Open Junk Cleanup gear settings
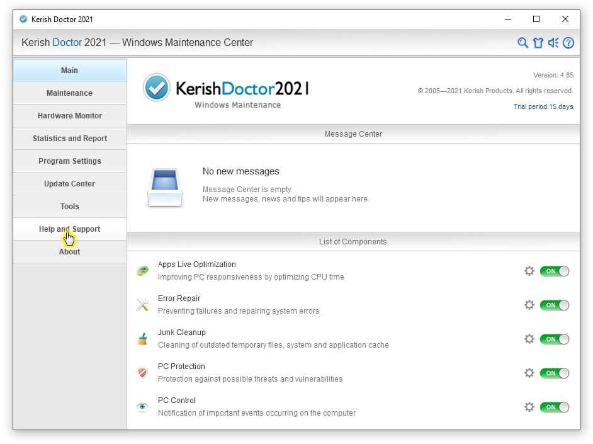Viewport: 593px width, 444px height. (x=529, y=339)
